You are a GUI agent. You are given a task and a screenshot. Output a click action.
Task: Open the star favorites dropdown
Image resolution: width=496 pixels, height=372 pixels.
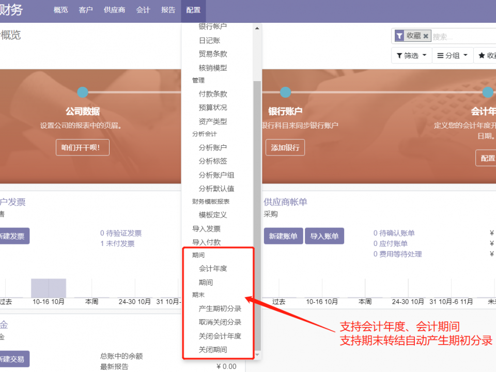[487, 55]
